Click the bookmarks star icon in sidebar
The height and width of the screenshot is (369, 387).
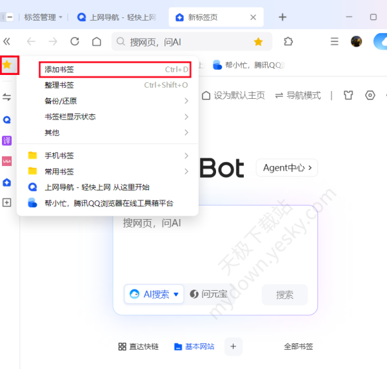8,65
